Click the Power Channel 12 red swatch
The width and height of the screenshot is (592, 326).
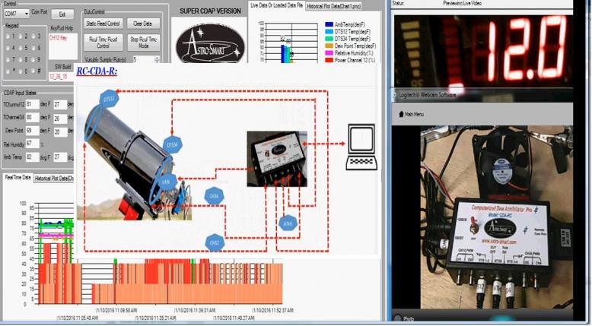coord(329,60)
